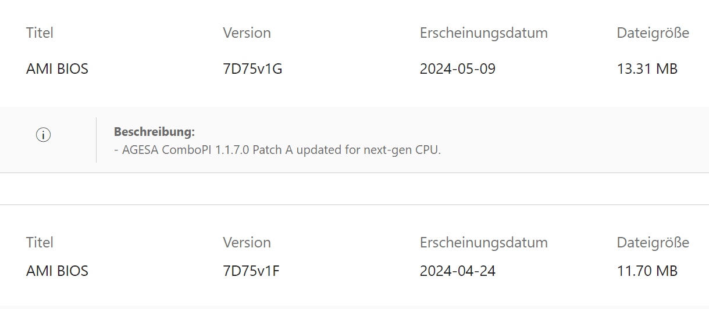
Task: Click the AMI BIOS title in first entry
Action: click(x=57, y=69)
